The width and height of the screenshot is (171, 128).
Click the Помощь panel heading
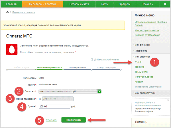(141, 122)
